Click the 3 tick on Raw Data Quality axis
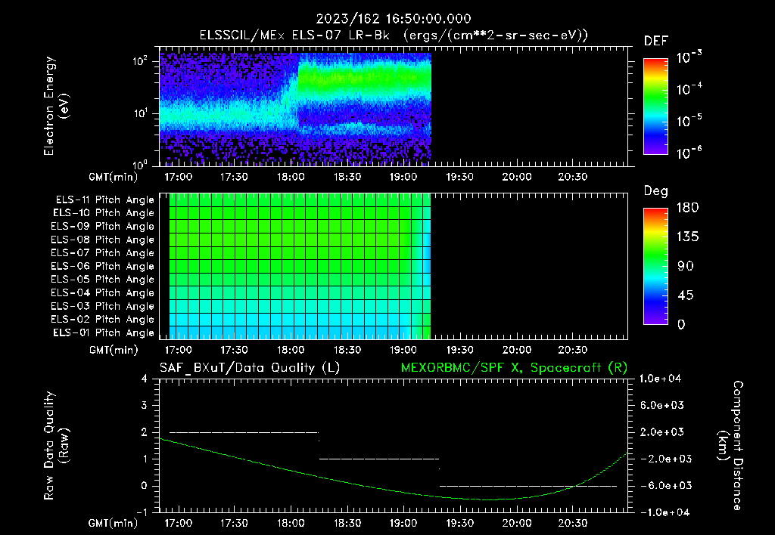 (x=145, y=405)
